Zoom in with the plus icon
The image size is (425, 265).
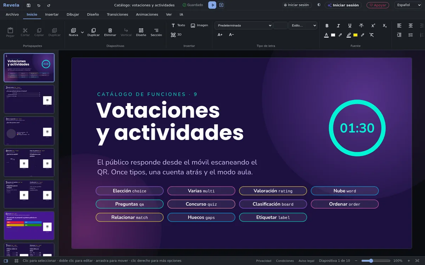(x=409, y=261)
